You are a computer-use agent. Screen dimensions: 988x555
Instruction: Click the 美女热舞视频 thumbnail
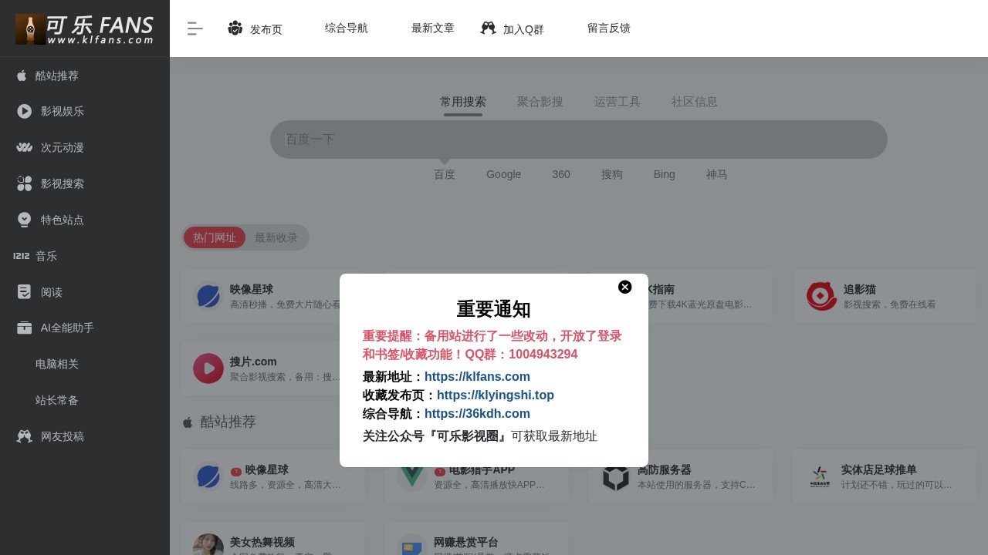tap(208, 544)
